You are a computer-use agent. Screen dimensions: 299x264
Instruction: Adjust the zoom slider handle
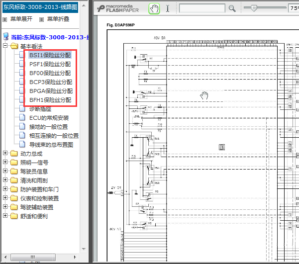click(254, 8)
